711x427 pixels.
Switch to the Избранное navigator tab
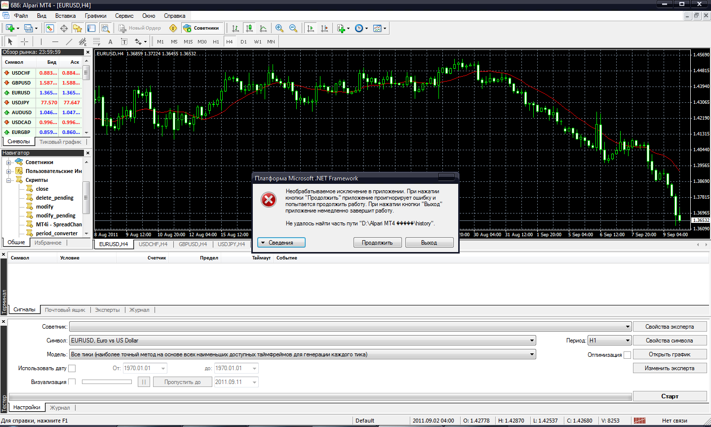[48, 243]
